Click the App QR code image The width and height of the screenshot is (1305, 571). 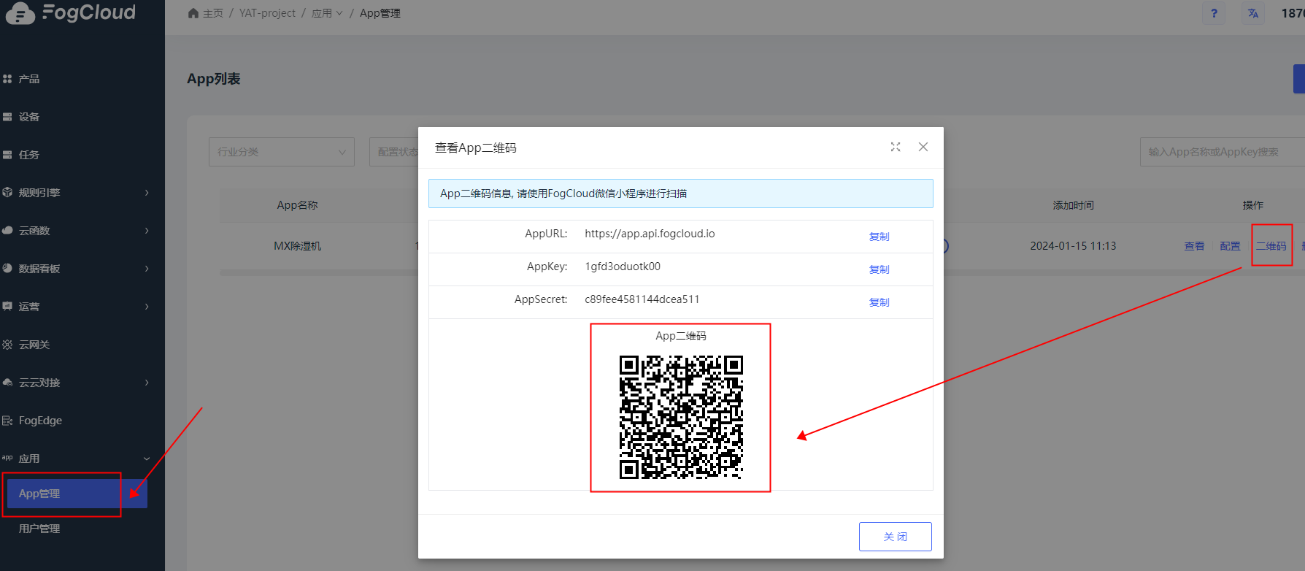[x=681, y=417]
